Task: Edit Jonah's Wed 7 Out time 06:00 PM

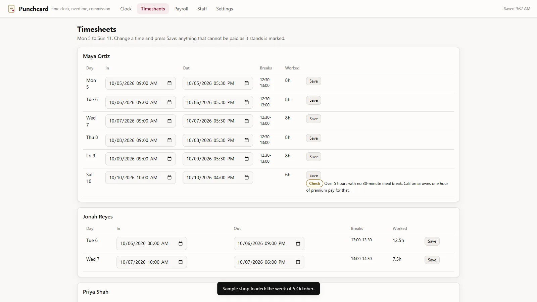Action: (269, 262)
